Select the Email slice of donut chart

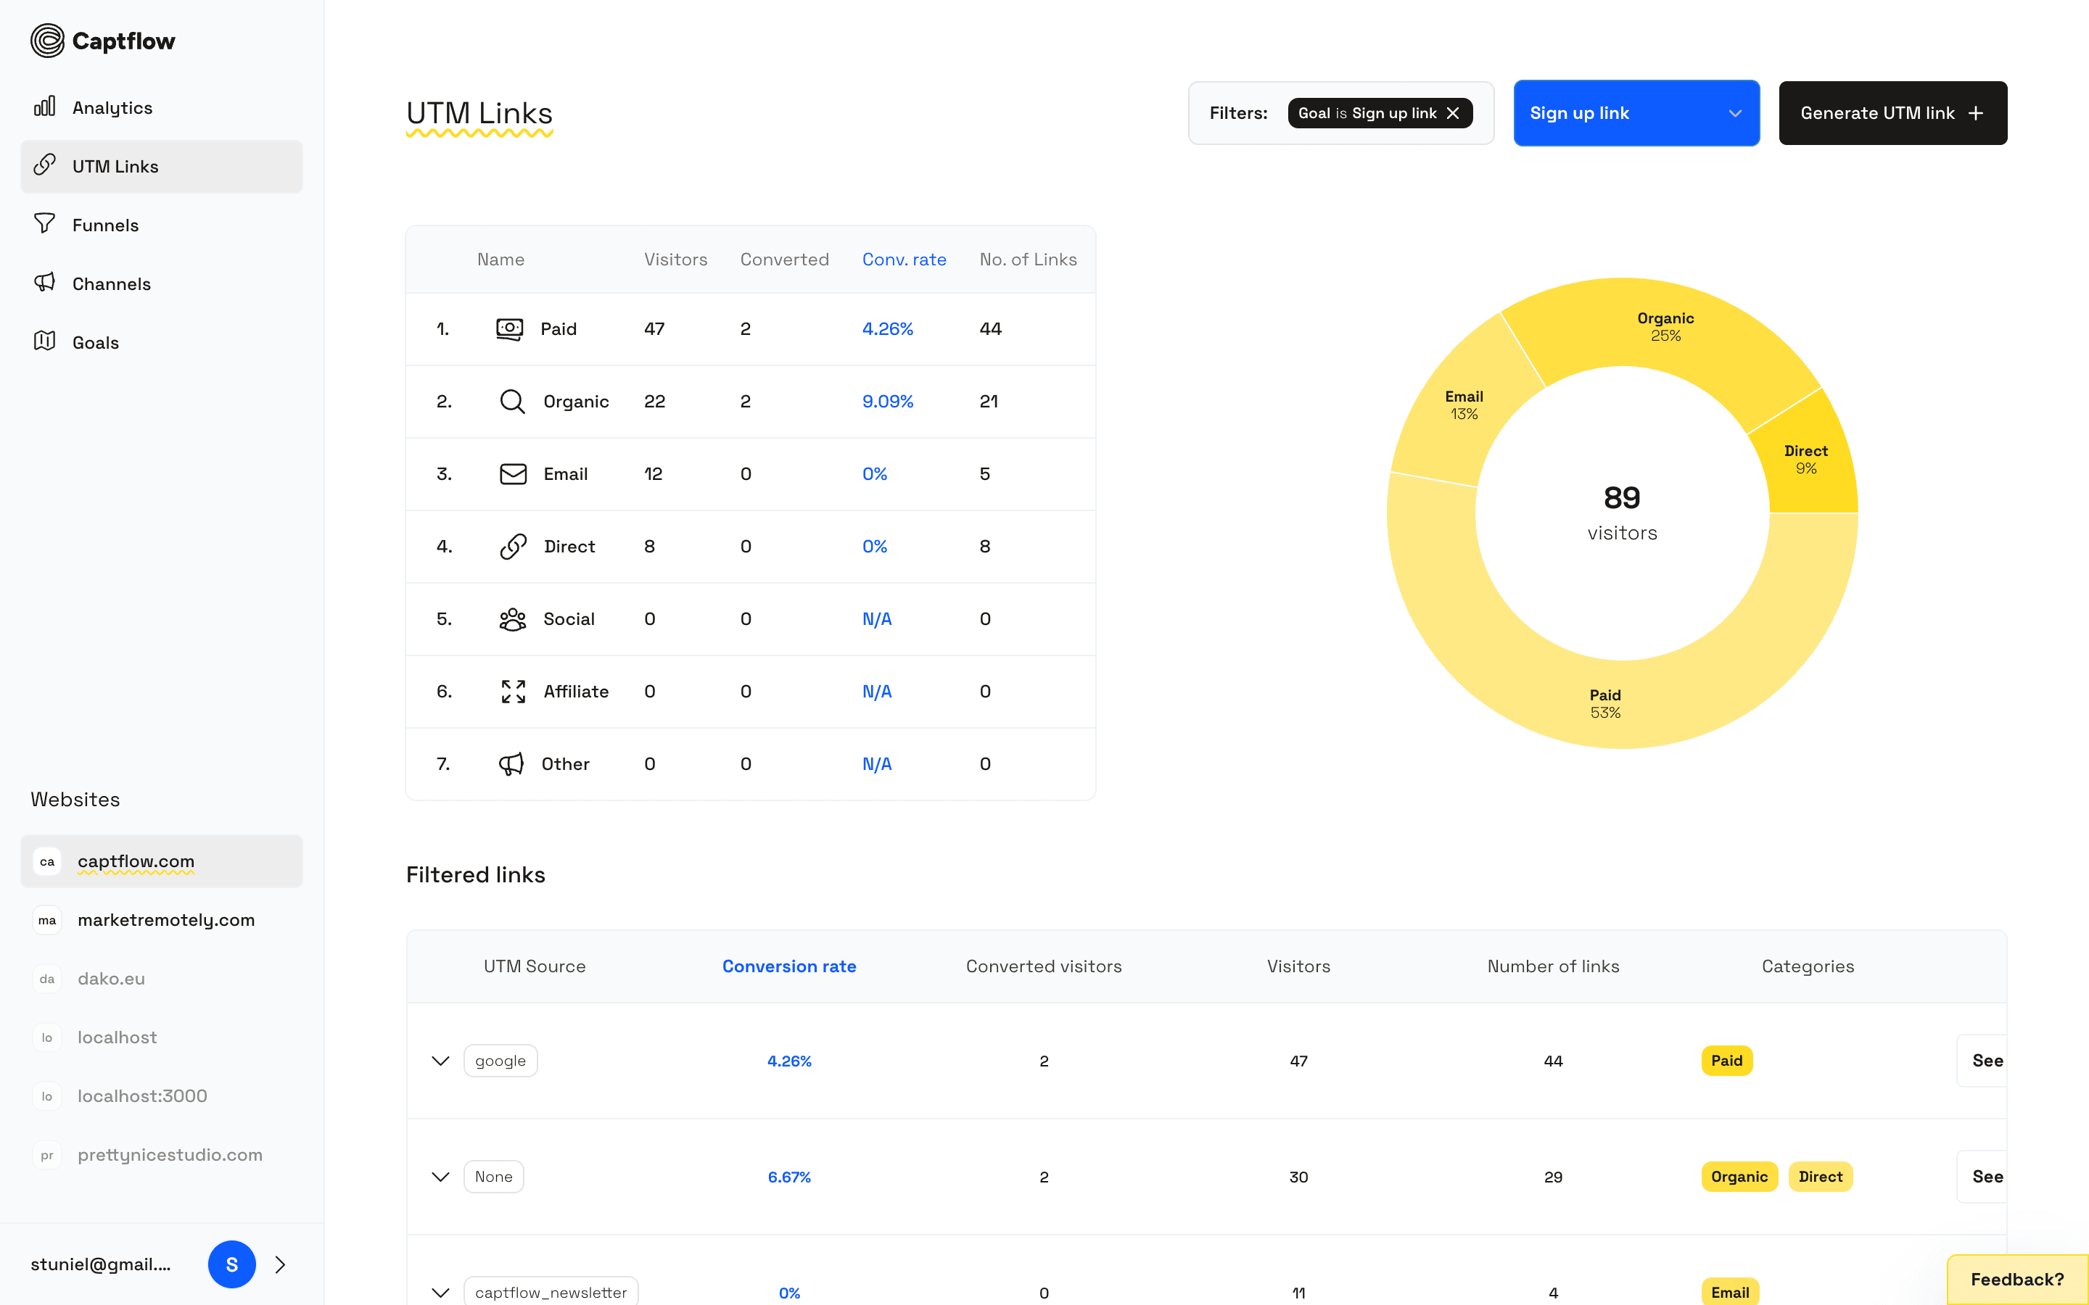1464,406
